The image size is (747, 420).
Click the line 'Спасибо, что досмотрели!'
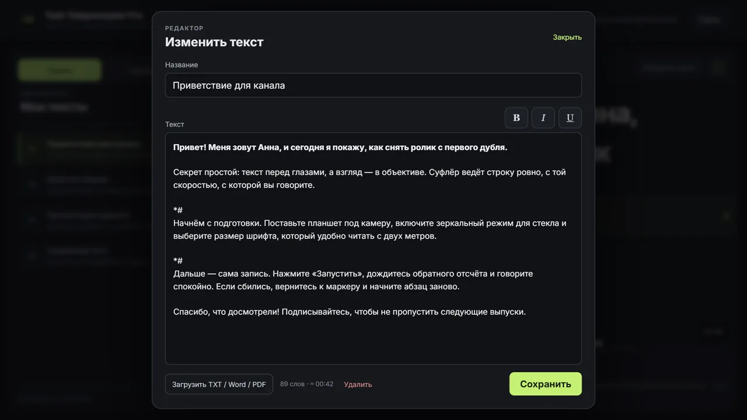click(350, 311)
